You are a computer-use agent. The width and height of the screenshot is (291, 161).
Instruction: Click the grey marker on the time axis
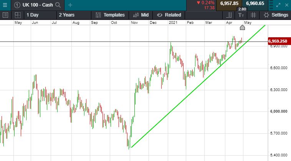[242, 27]
